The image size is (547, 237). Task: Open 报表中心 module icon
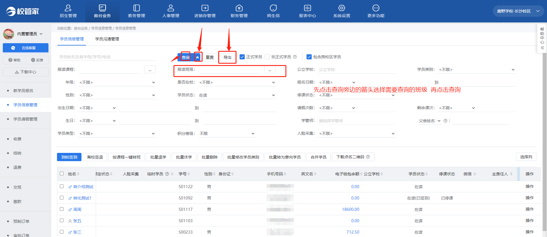[x=307, y=8]
